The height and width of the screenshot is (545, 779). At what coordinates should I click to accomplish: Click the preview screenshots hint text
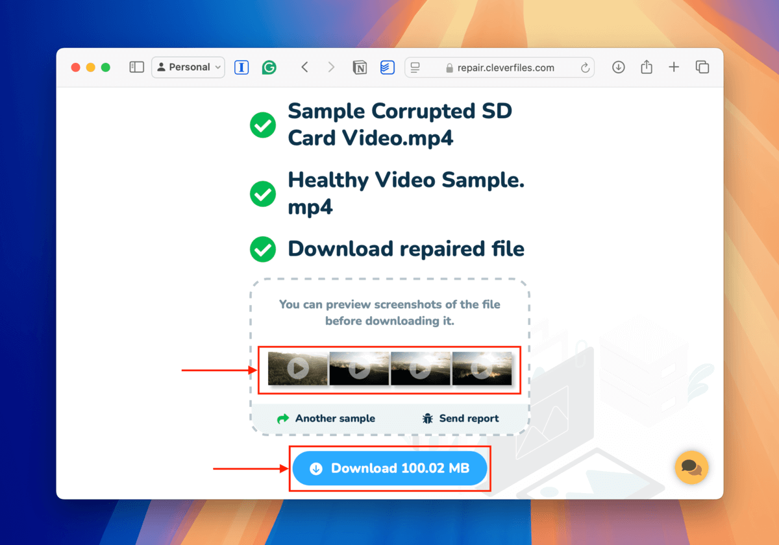pyautogui.click(x=389, y=312)
